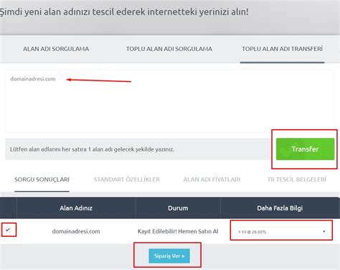Click the Durum column header
This screenshot has width=340, height=270.
pos(178,208)
